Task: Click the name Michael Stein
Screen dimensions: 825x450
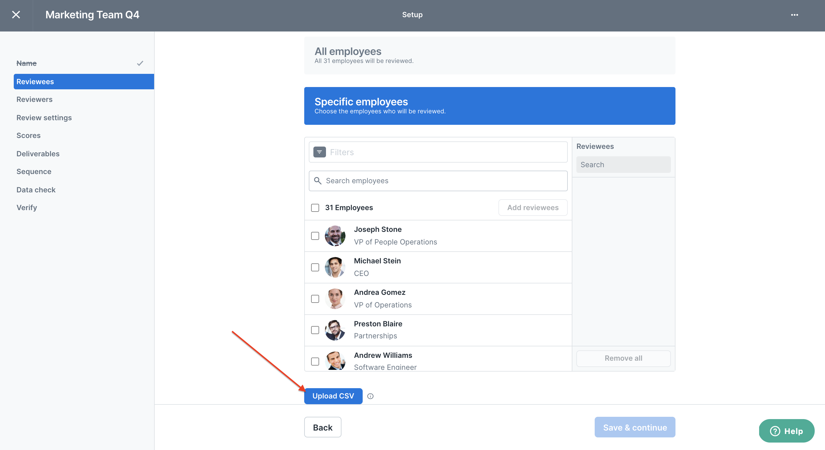Action: point(377,261)
